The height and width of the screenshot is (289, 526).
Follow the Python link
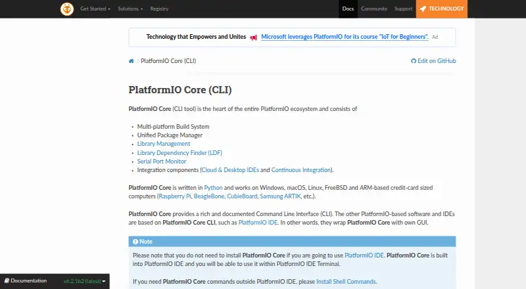(213, 188)
